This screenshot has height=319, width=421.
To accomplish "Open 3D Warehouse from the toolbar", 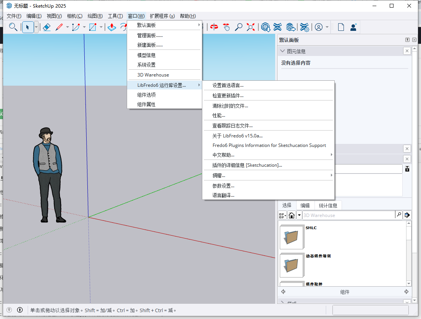I will [x=266, y=27].
